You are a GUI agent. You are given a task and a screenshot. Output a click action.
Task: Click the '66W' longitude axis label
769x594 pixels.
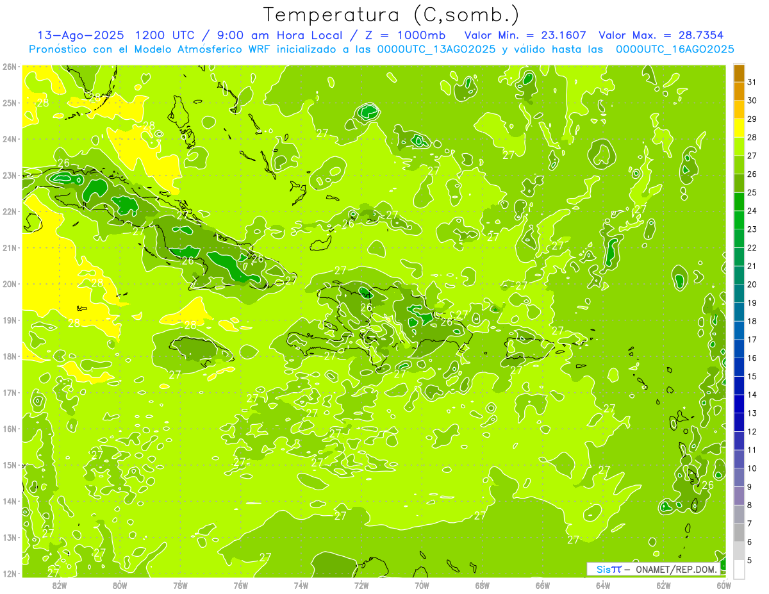[543, 586]
